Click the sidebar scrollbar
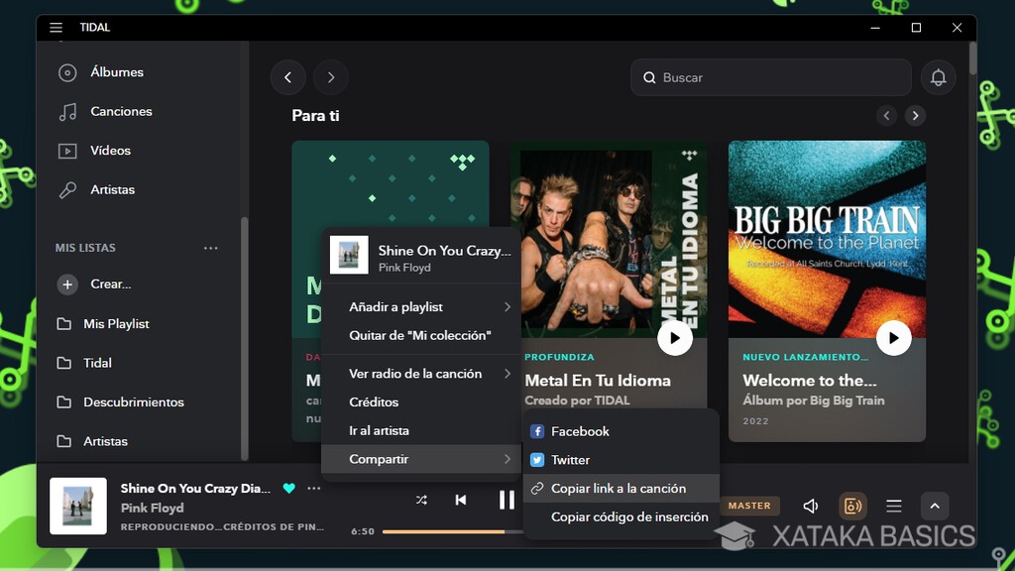Image resolution: width=1015 pixels, height=571 pixels. point(244,338)
